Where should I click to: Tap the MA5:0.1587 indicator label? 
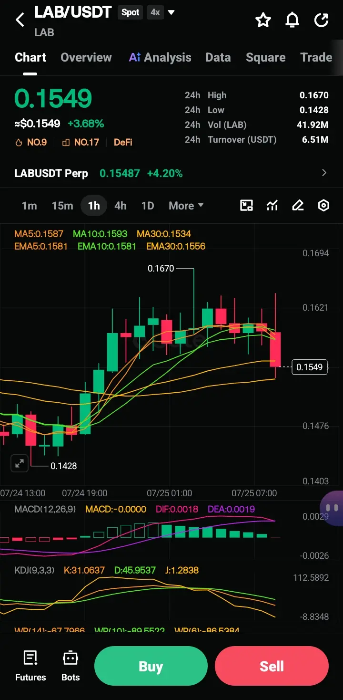click(x=39, y=234)
